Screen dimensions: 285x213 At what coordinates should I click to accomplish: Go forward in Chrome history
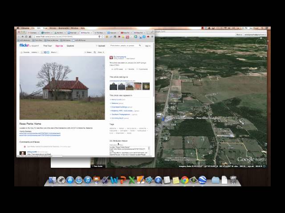point(22,36)
